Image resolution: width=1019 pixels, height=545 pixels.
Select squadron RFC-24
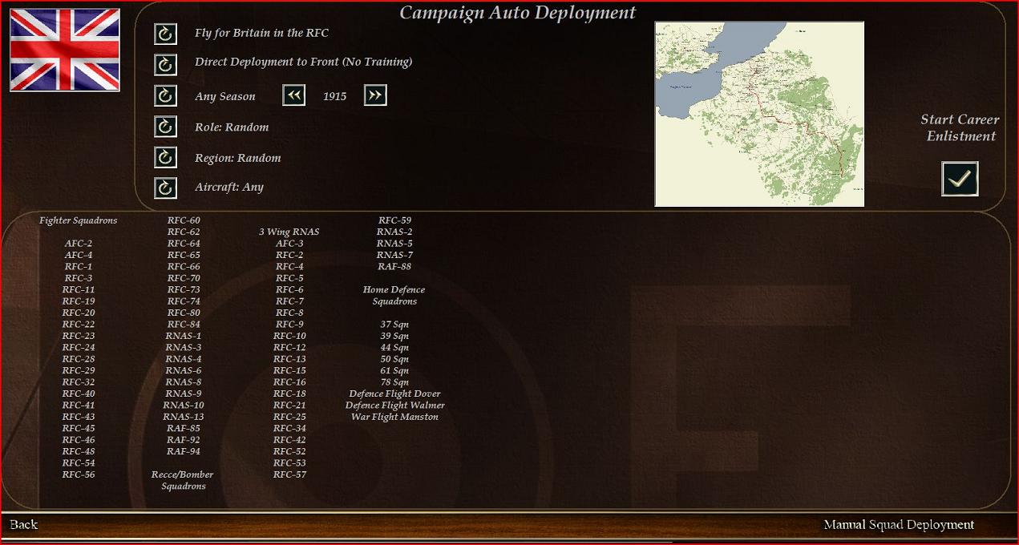[79, 348]
